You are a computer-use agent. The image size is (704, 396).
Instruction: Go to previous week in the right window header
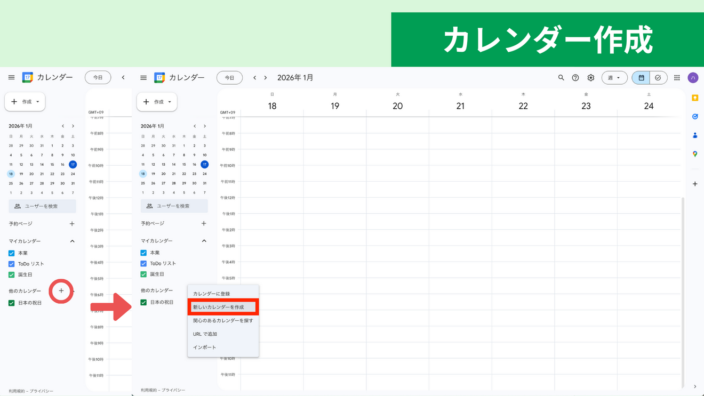point(254,78)
